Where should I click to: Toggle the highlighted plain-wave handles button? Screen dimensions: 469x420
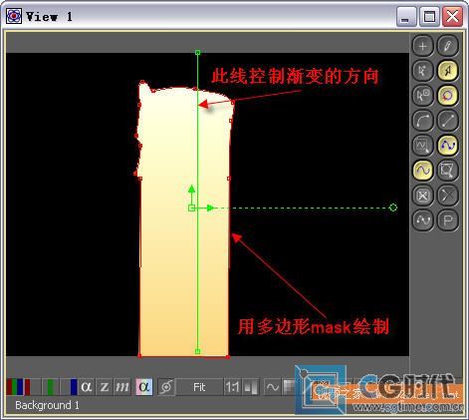pos(422,171)
